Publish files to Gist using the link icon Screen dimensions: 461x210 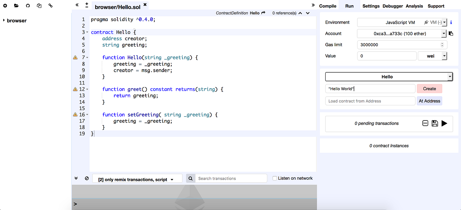click(x=50, y=5)
